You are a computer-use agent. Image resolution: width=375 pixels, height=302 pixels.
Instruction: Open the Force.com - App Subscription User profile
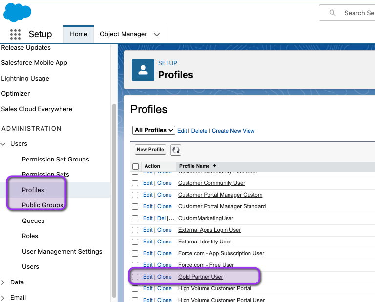click(221, 253)
